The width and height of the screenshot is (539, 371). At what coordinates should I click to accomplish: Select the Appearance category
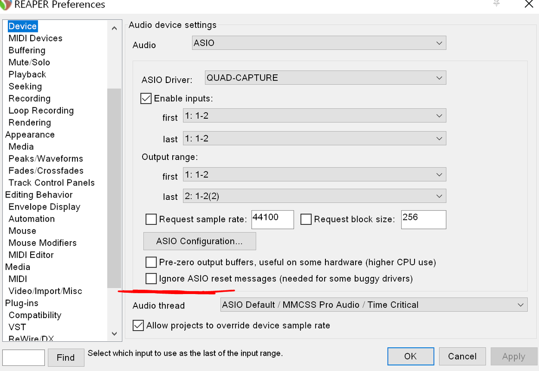pyautogui.click(x=30, y=134)
